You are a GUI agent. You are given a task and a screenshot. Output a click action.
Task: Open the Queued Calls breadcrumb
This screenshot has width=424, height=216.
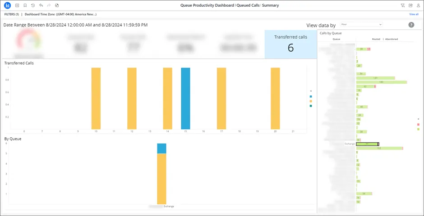(248, 5)
